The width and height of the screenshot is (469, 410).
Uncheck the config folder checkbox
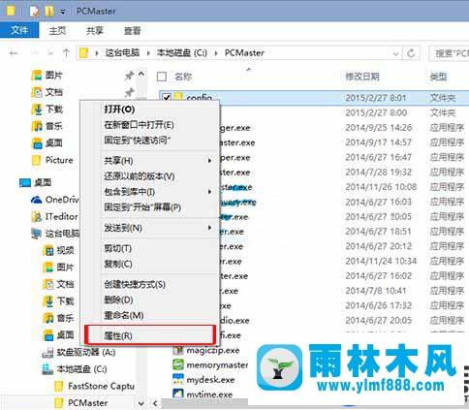(167, 97)
